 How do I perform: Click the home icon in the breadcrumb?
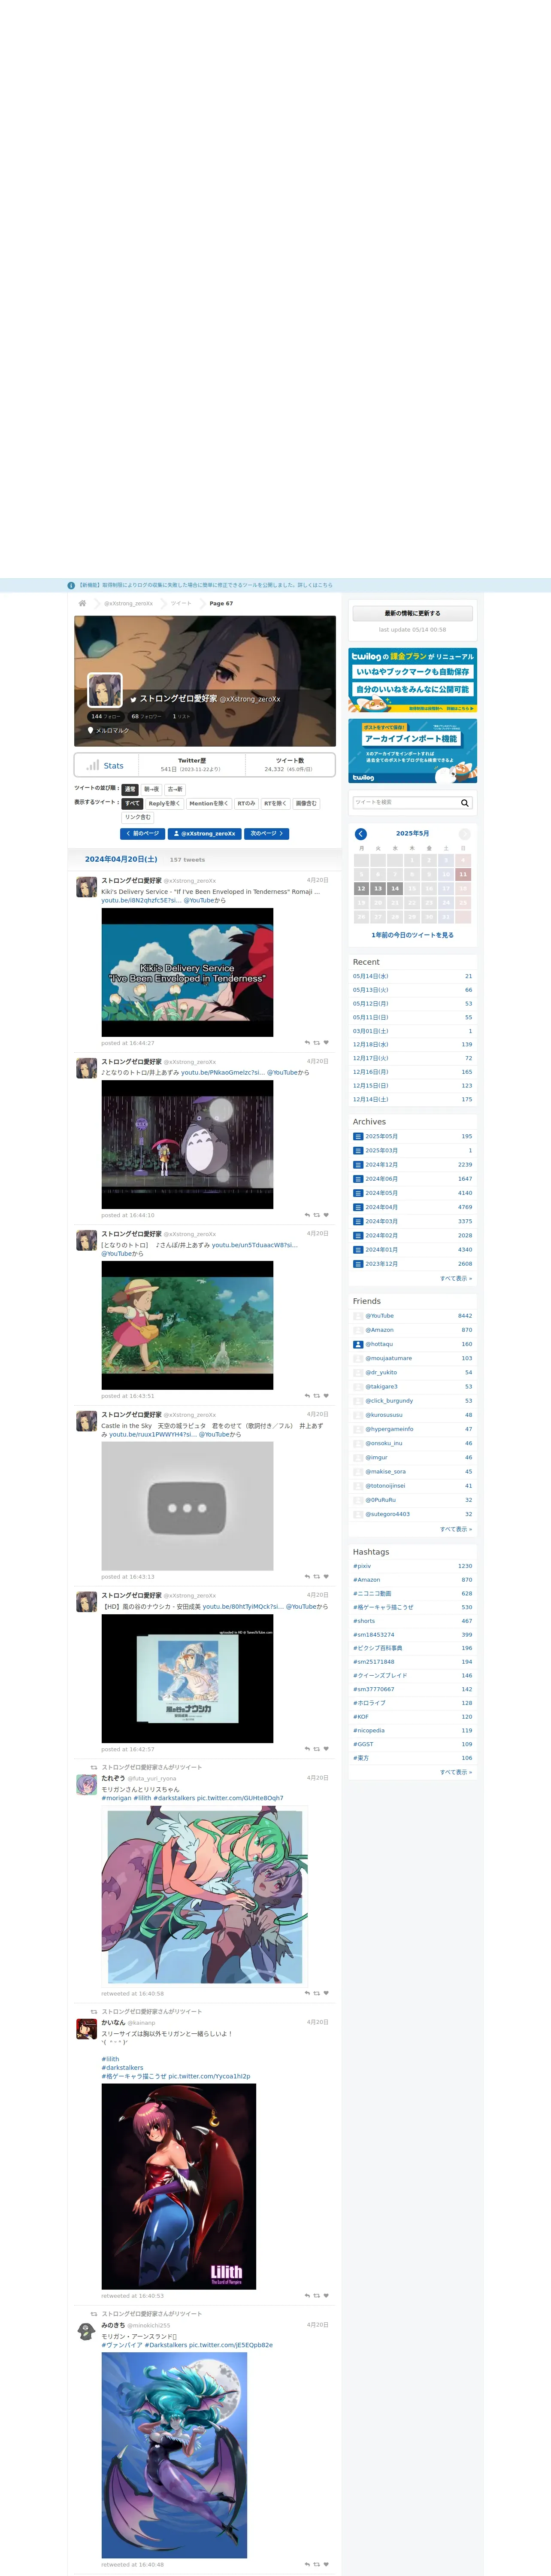pos(82,603)
